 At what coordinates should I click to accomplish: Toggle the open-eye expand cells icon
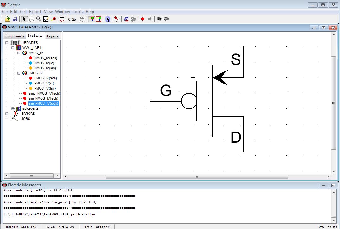(x=159, y=19)
